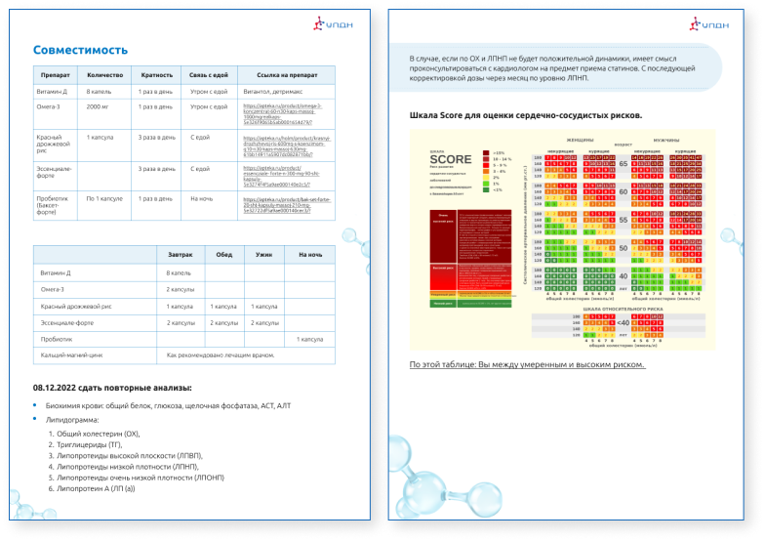Click the underlined moderate-to-high risk conclusion text
Image resolution: width=765 pixels, height=541 pixels.
click(527, 365)
